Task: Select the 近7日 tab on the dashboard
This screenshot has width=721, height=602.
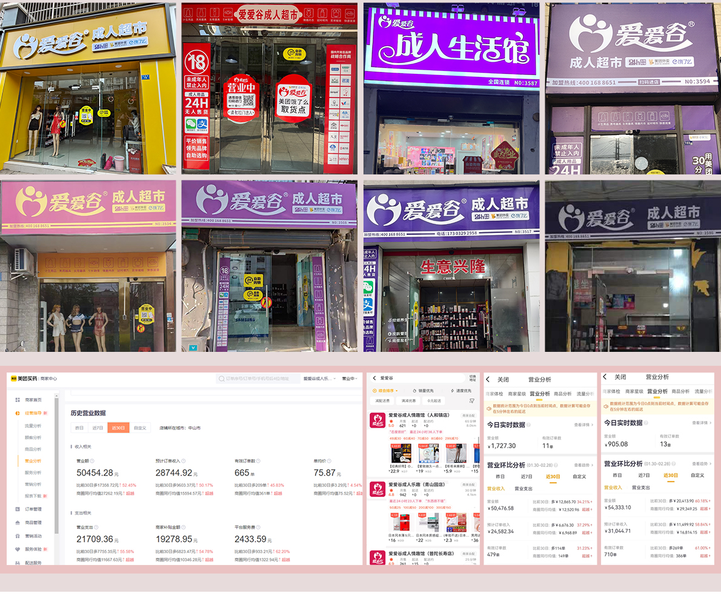Action: (x=98, y=428)
